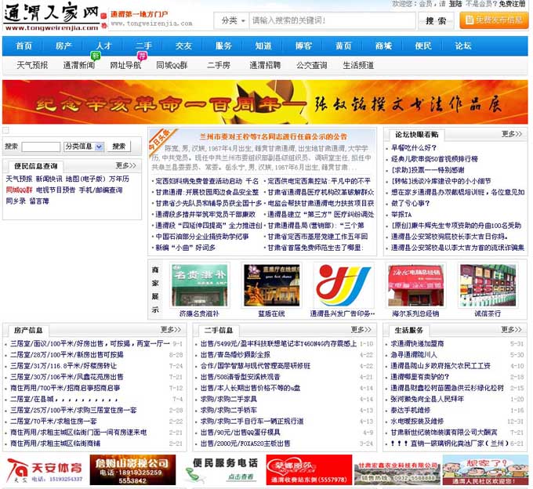
Task: Open the 通渭兴发广告印务 logo thumbnail
Action: coord(343,284)
